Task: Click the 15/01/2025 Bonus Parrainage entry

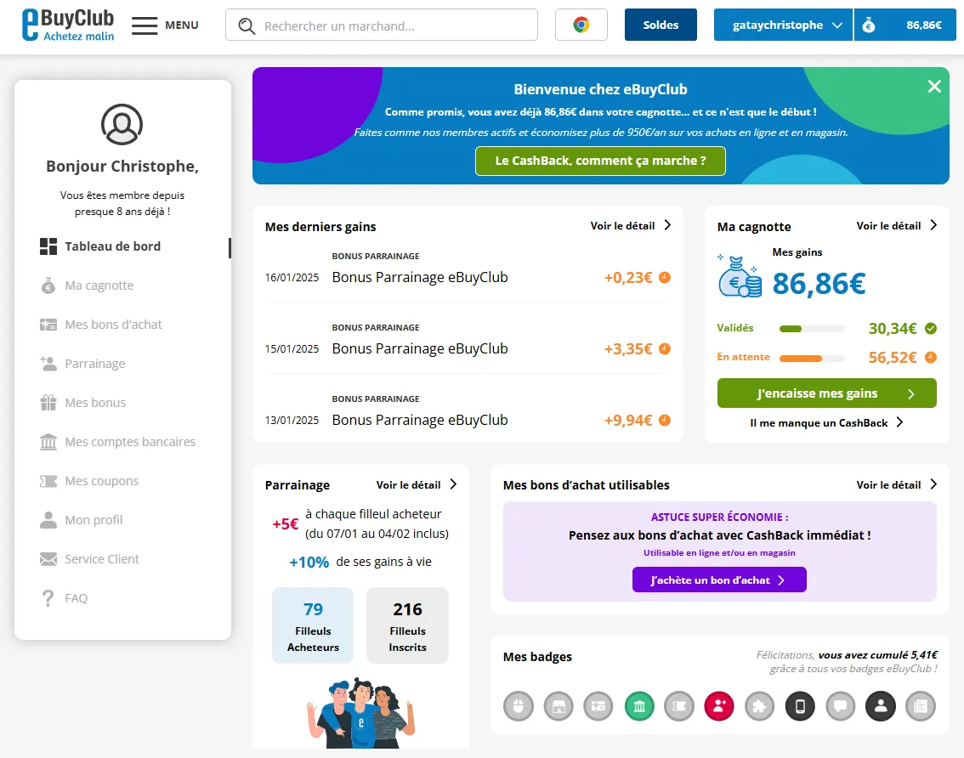Action: click(x=468, y=342)
